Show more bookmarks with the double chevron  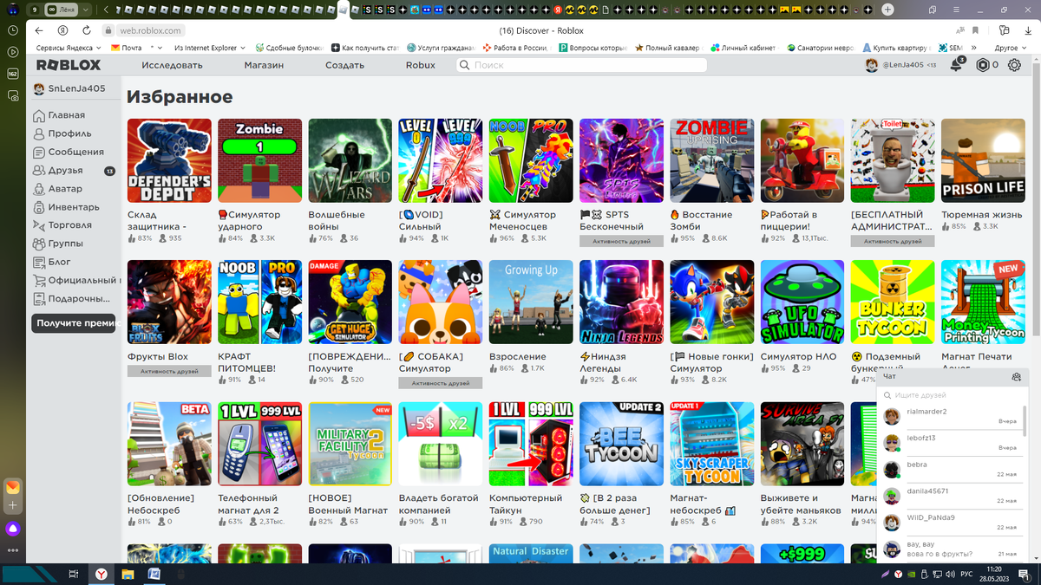pos(974,48)
